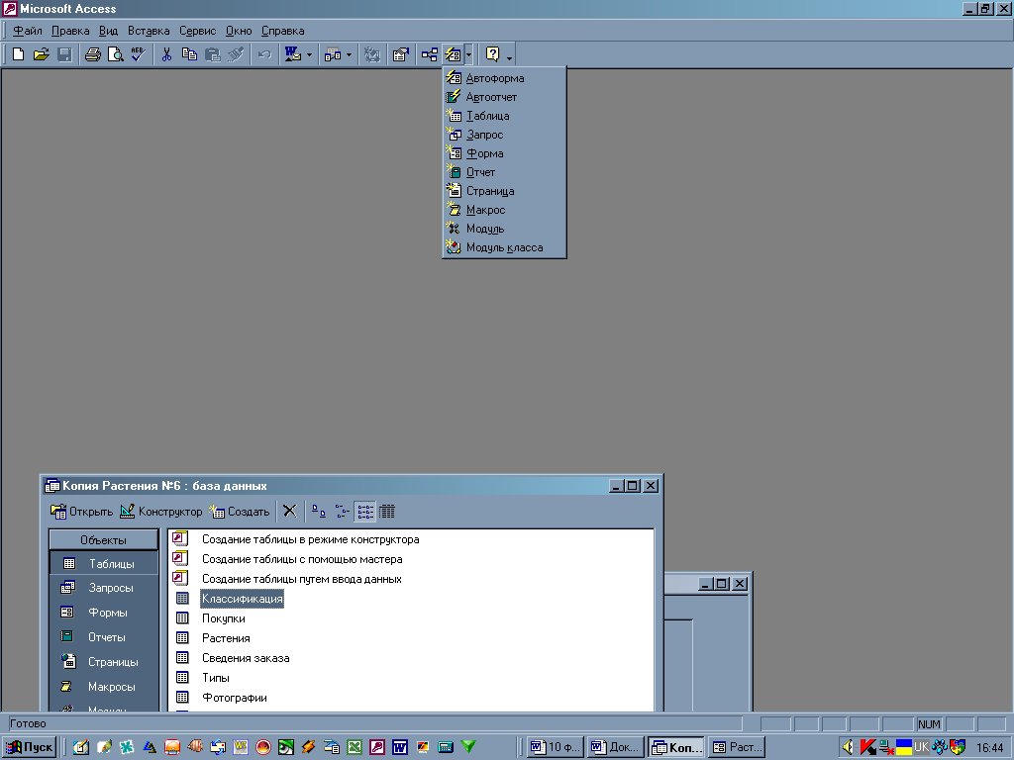Screen dimensions: 1014x760
Task: Open the Файл menu
Action: click(x=28, y=31)
